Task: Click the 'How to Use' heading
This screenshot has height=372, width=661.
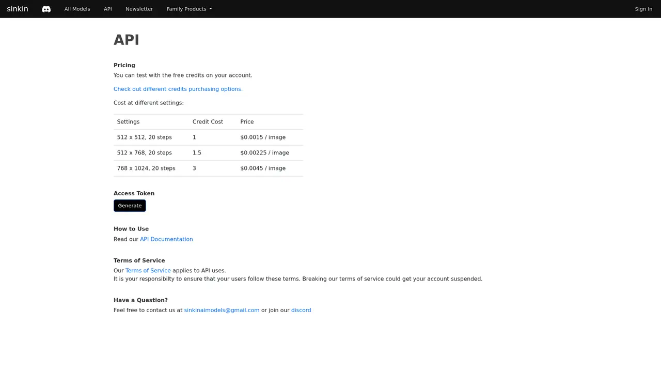Action: tap(131, 229)
